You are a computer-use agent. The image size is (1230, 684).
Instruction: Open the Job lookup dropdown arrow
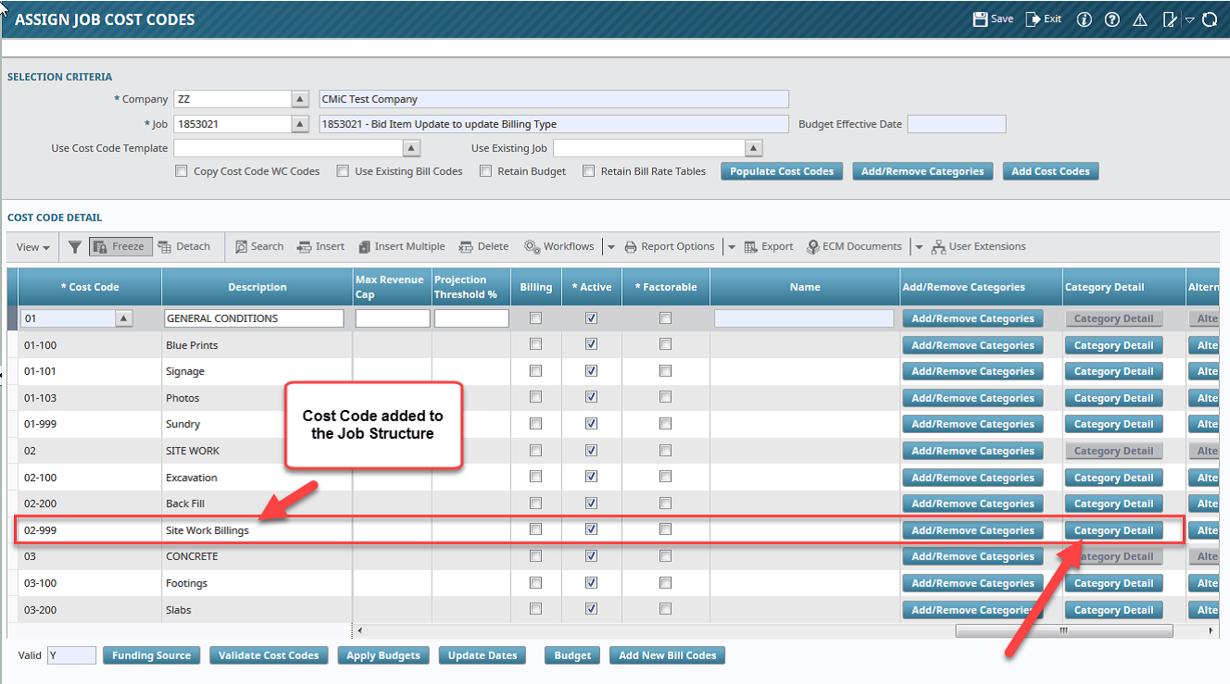[x=302, y=123]
